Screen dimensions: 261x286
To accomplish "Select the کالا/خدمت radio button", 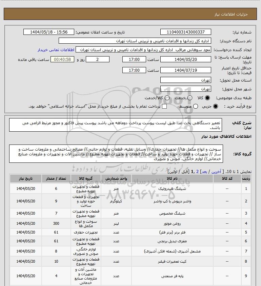I will click(167, 98).
